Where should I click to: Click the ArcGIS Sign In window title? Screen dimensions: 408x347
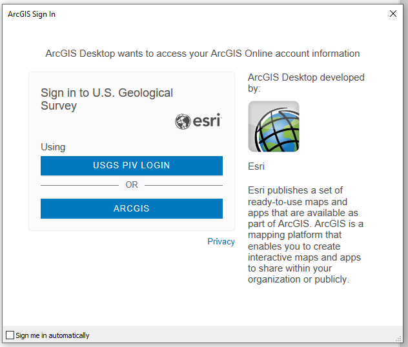[32, 14]
